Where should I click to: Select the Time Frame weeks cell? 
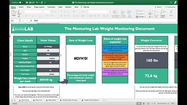48,74
